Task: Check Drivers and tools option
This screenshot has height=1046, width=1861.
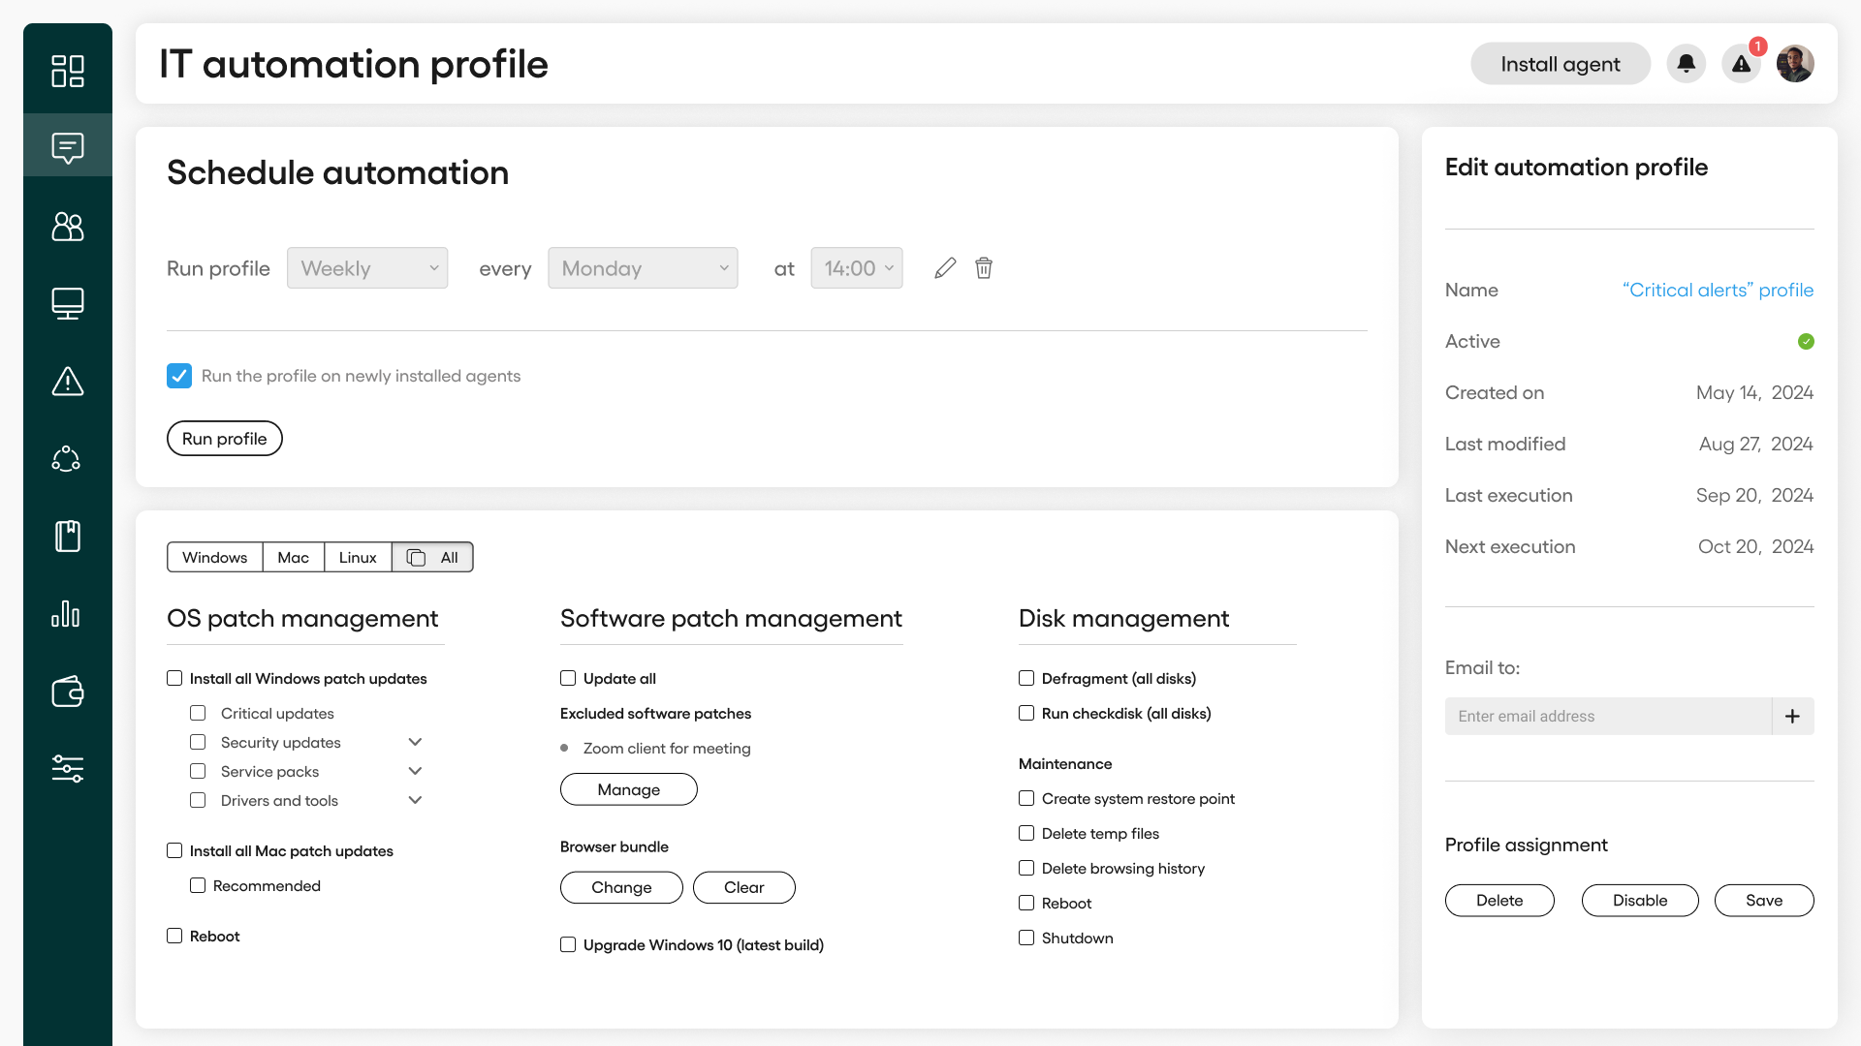Action: coord(198,801)
